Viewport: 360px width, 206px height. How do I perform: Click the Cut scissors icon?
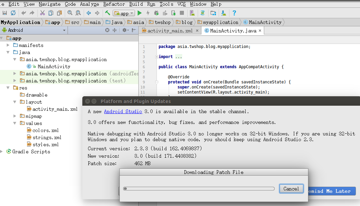(43, 13)
